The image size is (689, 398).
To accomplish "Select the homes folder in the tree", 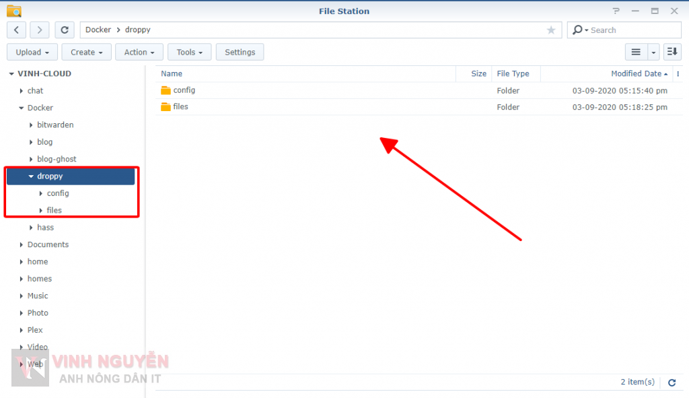I will 40,279.
